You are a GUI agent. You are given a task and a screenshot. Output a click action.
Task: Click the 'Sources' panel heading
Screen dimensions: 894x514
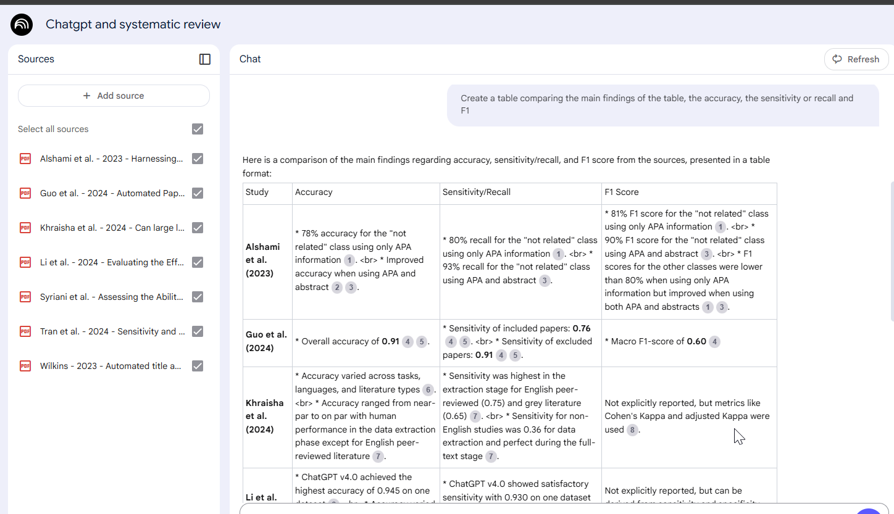click(x=36, y=59)
